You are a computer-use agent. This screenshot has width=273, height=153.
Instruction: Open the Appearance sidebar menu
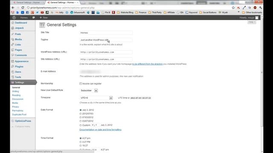pyautogui.click(x=22, y=61)
